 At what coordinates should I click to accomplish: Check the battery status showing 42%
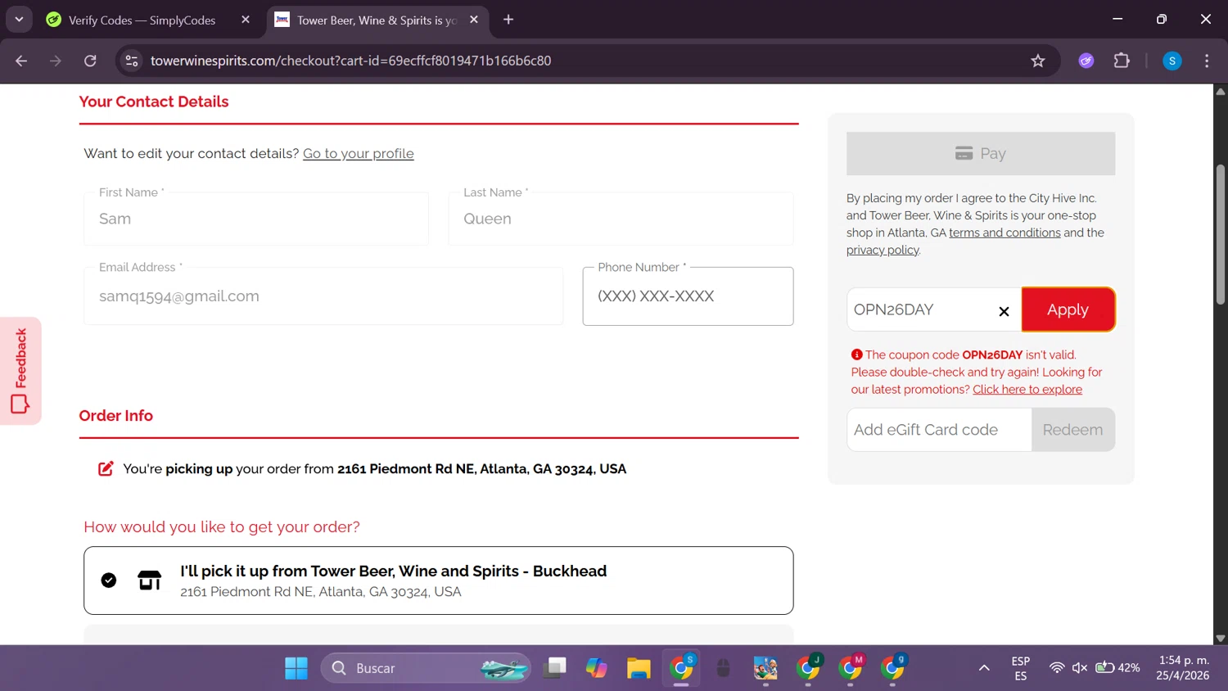pyautogui.click(x=1117, y=668)
